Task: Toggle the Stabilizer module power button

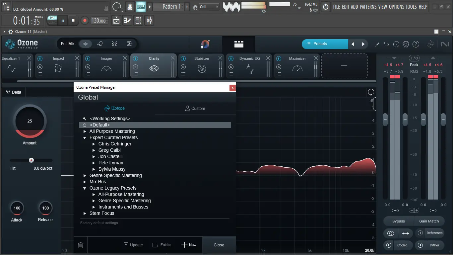Action: pyautogui.click(x=183, y=59)
